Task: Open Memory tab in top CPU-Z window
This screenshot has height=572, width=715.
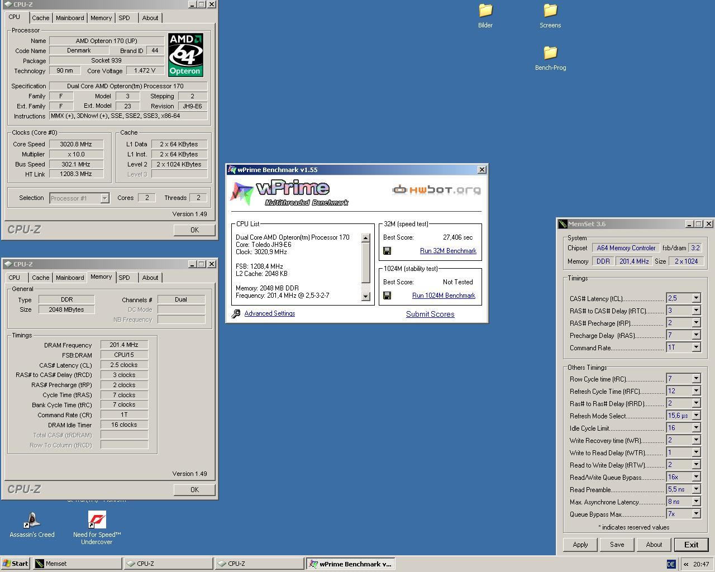Action: (101, 18)
